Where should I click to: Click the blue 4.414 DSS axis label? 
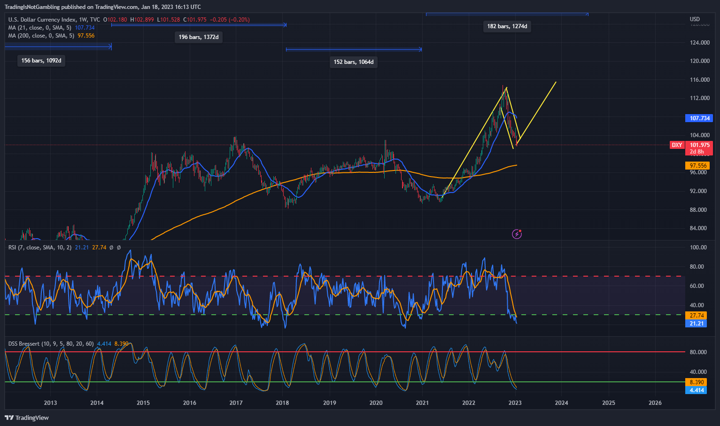pyautogui.click(x=696, y=390)
